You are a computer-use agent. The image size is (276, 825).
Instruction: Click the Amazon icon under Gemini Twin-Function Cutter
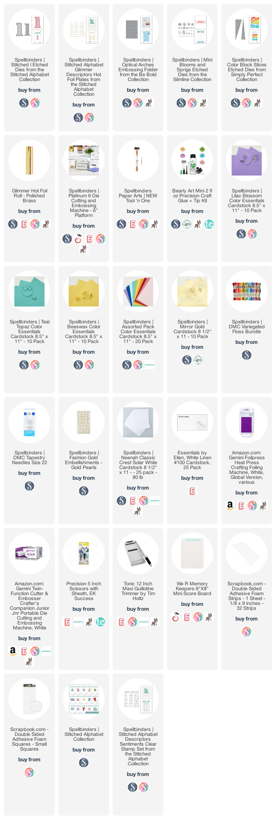click(x=13, y=651)
